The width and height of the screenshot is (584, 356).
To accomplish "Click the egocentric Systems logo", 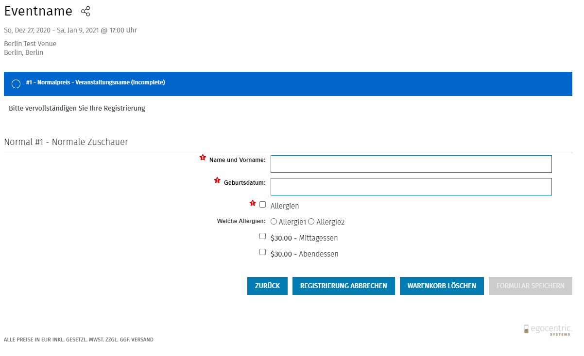I will tap(548, 330).
